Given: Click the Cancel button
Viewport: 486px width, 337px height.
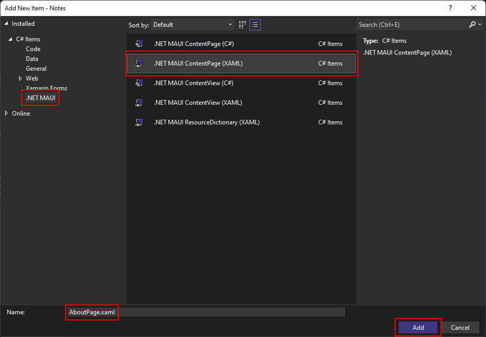Looking at the screenshot, I should click(x=460, y=327).
